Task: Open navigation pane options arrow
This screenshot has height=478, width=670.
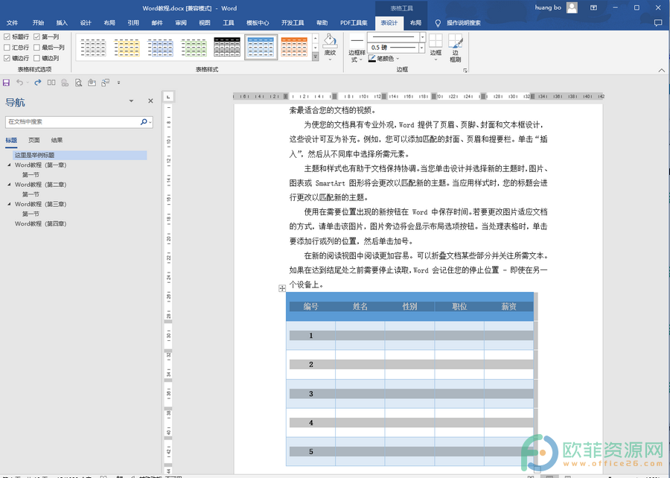Action: point(131,101)
